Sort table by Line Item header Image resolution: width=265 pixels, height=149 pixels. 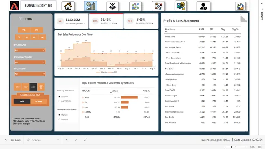pos(170,29)
